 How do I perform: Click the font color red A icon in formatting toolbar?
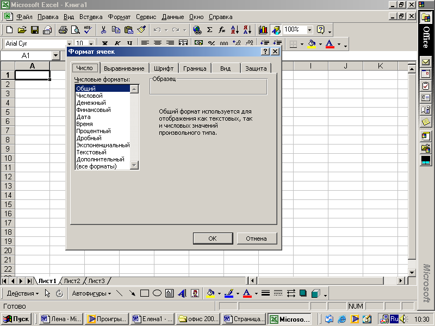tap(330, 43)
